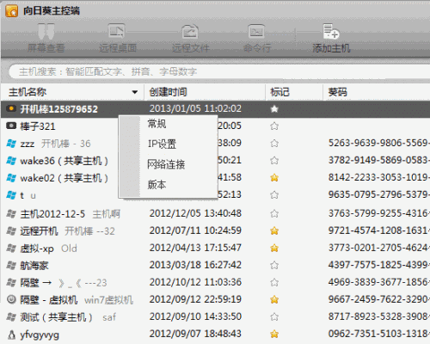Star the 航海家 host row

click(274, 265)
